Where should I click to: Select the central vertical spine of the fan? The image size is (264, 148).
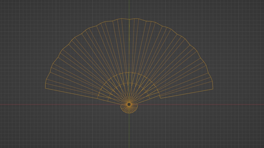[129, 51]
